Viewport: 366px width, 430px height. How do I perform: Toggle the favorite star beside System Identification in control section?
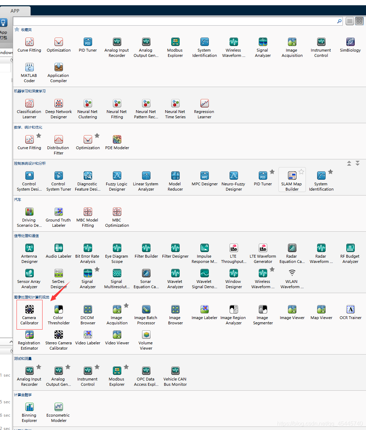pos(330,172)
